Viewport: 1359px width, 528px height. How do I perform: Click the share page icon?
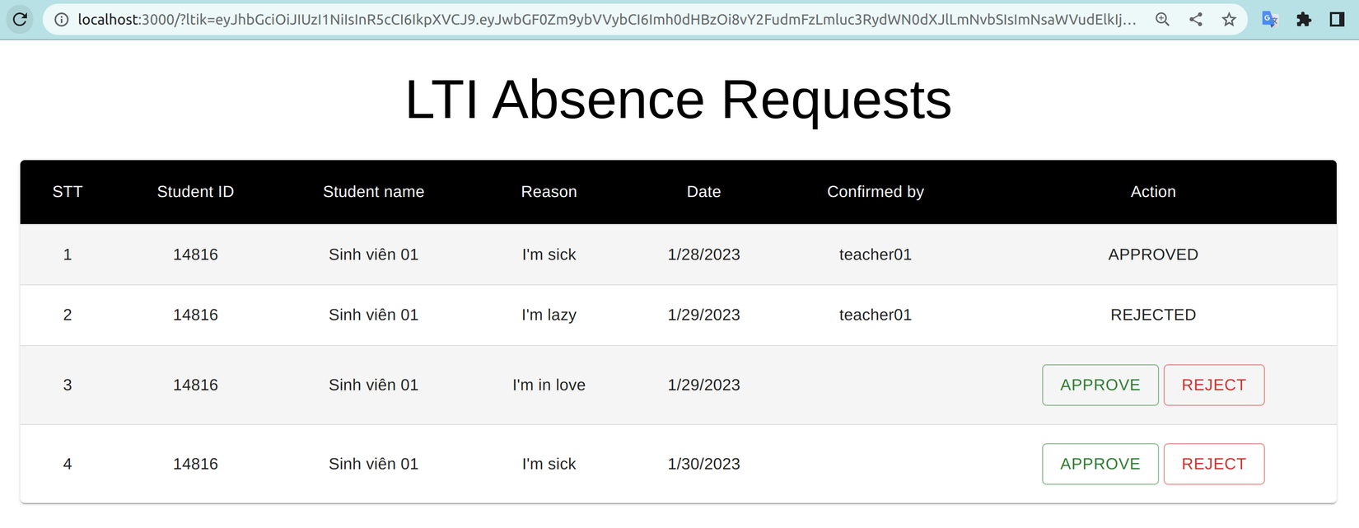click(x=1196, y=19)
